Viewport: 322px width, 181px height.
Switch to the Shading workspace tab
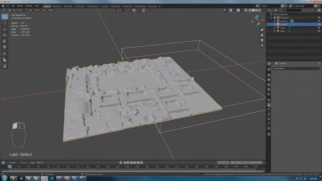[x=105, y=6]
